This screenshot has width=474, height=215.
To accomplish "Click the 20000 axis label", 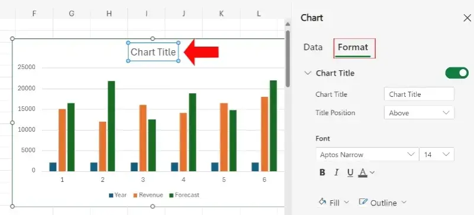I will click(x=27, y=89).
